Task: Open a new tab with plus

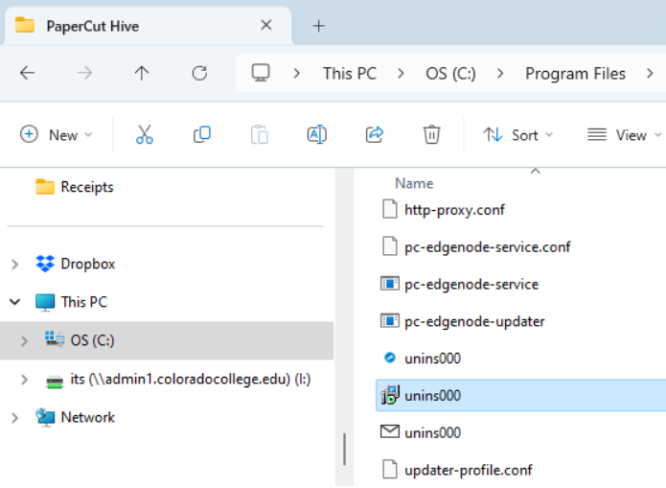Action: click(x=318, y=26)
